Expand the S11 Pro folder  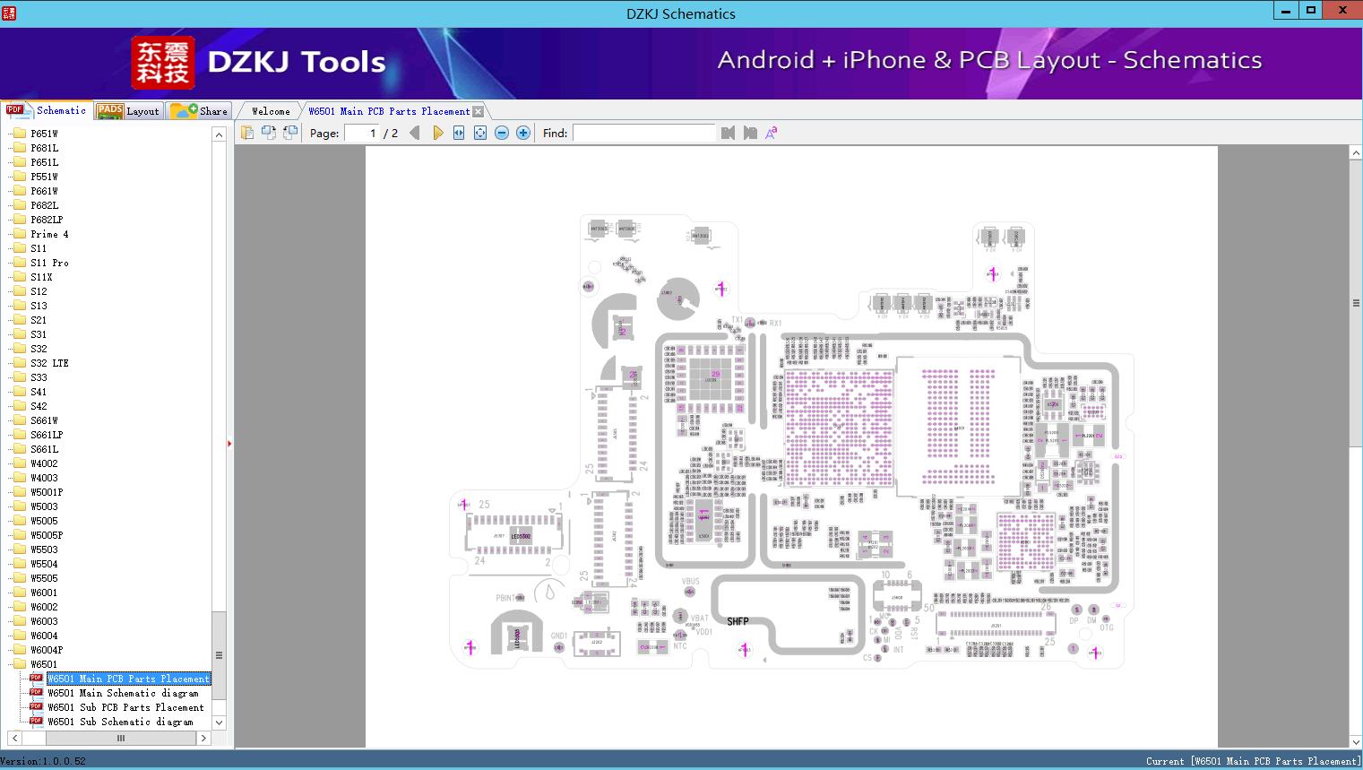click(x=49, y=263)
